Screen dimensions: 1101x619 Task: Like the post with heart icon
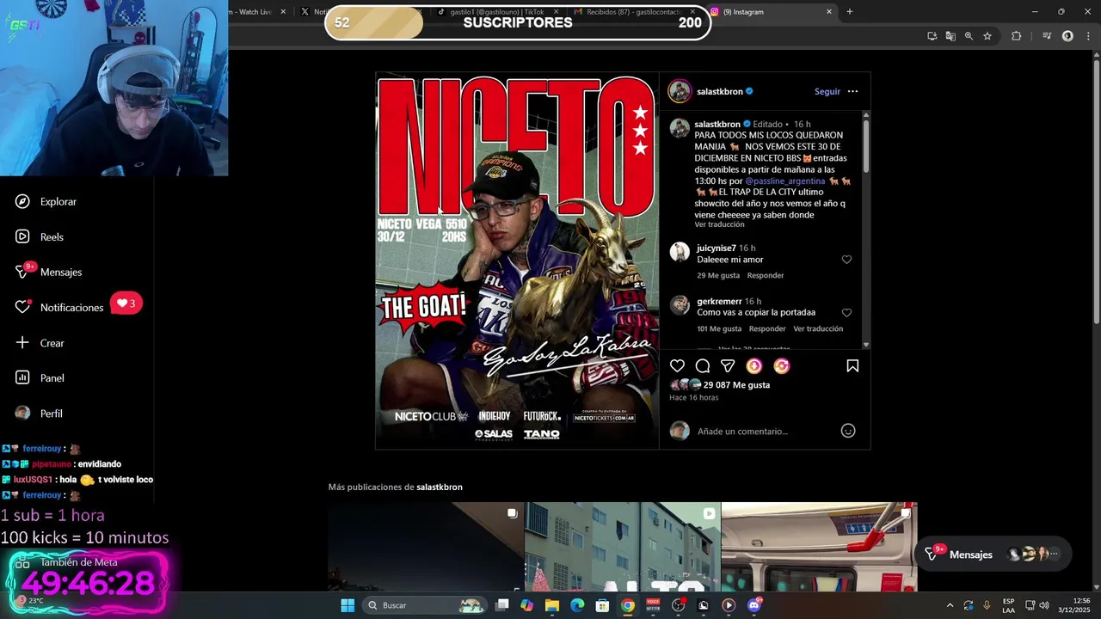point(677,366)
